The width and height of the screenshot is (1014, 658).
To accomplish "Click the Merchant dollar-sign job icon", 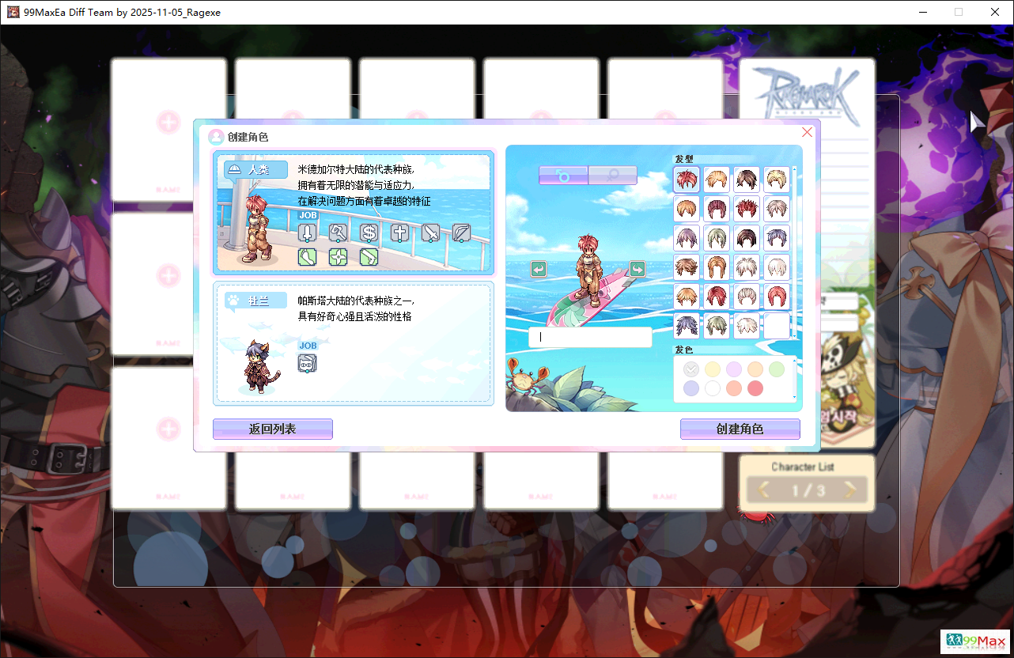I will 369,233.
